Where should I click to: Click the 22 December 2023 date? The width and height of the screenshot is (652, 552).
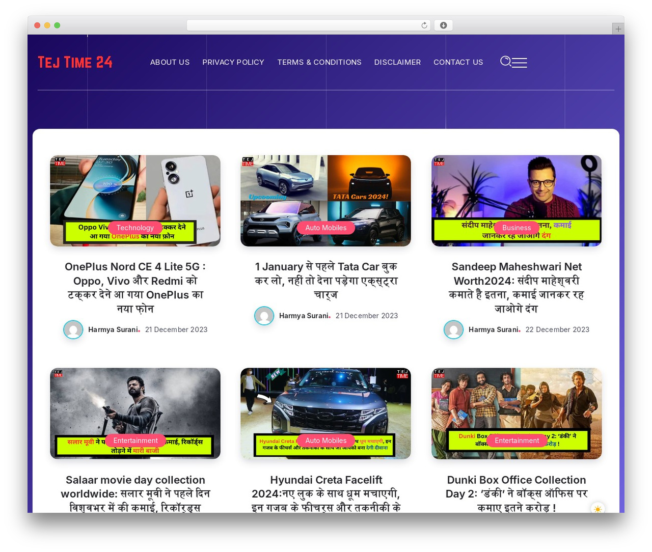[557, 329]
